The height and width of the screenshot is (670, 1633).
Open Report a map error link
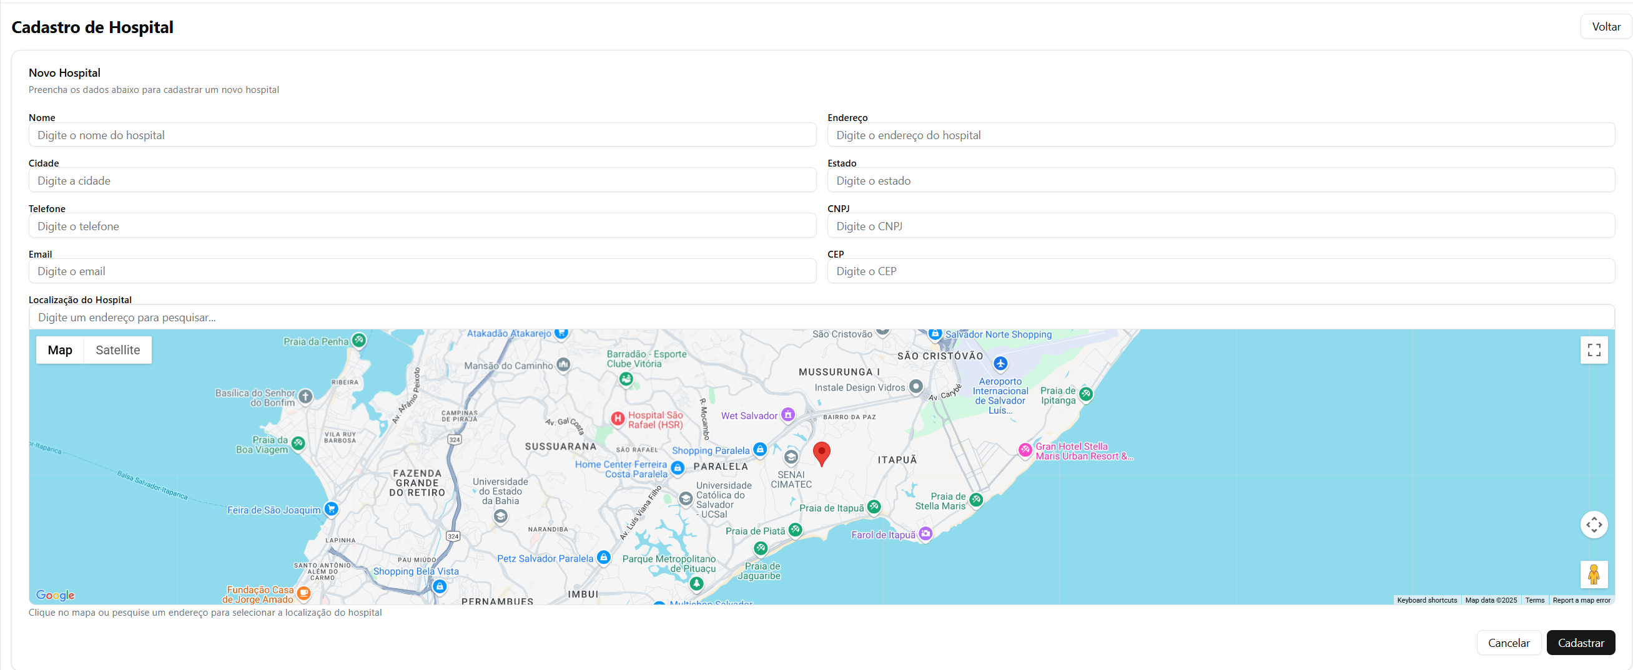point(1581,600)
